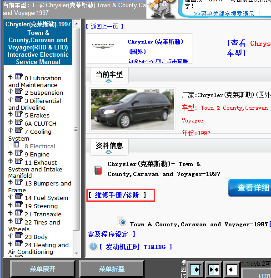Screen dimensions: 271x278
Task: Open the Chrysler(克莱斯勒)(国外) brand link
Action: click(x=156, y=47)
